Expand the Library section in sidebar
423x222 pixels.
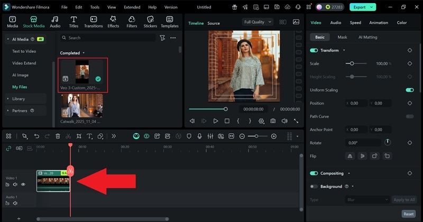point(19,99)
